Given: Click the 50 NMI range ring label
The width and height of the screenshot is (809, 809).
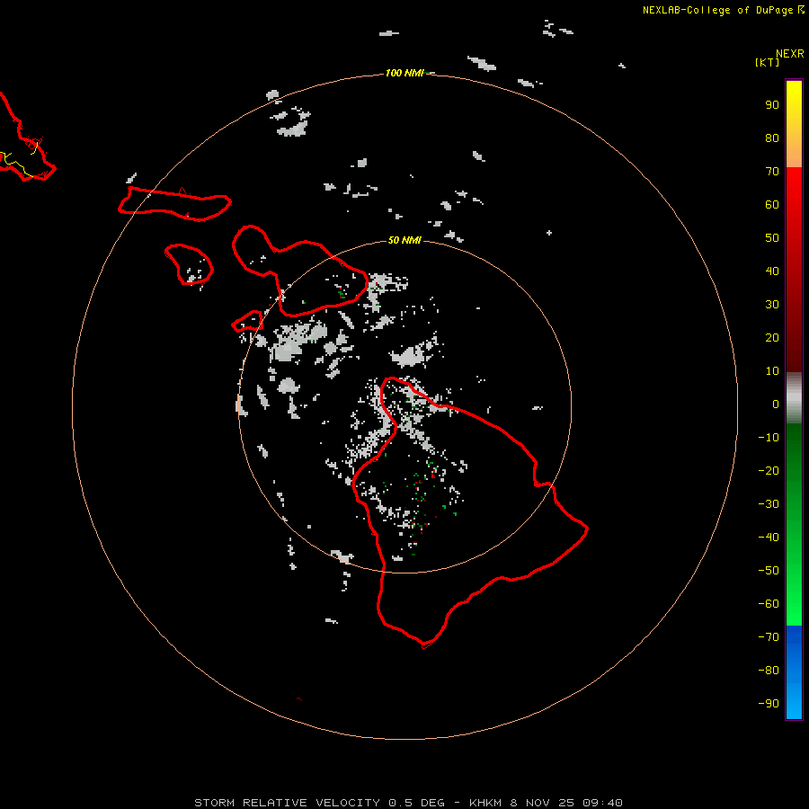Looking at the screenshot, I should point(404,240).
